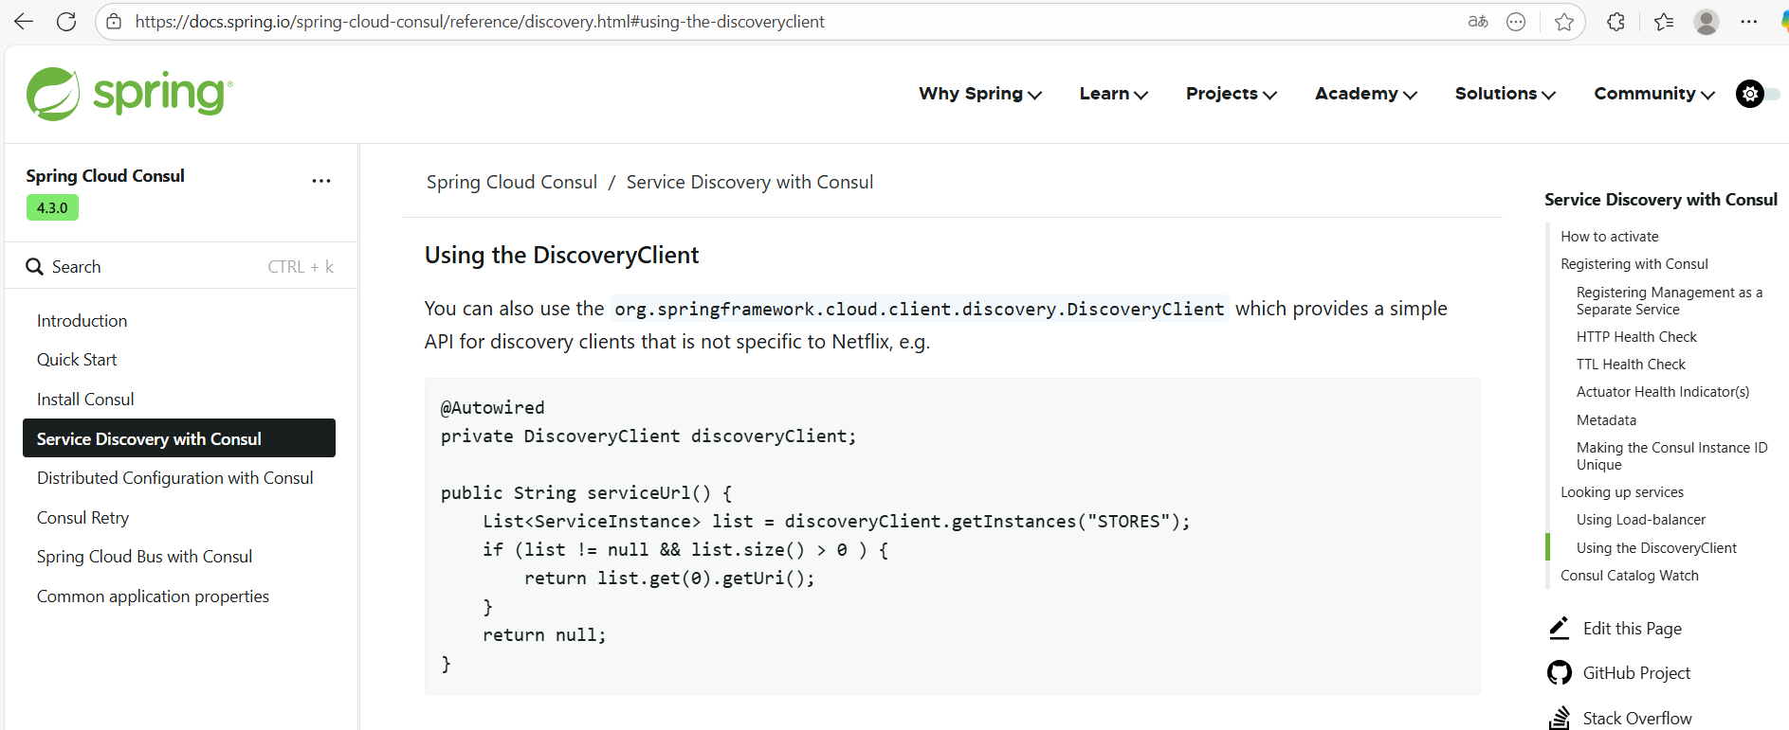Expand the Why Spring menu

[x=980, y=94]
